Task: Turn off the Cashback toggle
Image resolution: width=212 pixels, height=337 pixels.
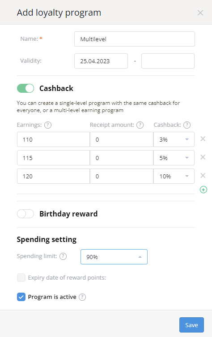Action: [x=25, y=88]
